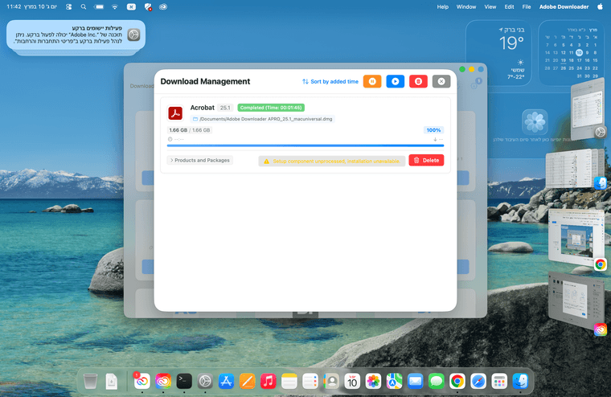
Task: Close the Download Management panel with gray X
Action: [x=441, y=81]
